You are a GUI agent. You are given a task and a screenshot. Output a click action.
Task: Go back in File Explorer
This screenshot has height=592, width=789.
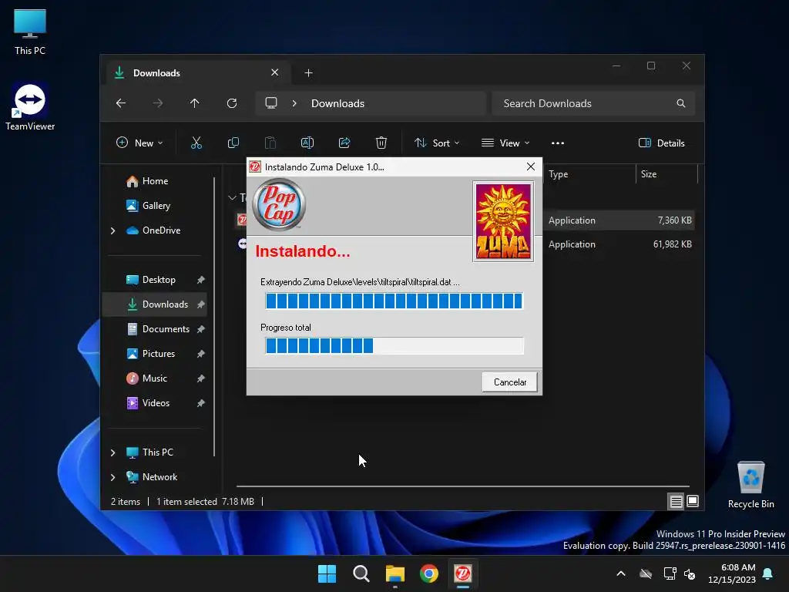click(x=121, y=103)
